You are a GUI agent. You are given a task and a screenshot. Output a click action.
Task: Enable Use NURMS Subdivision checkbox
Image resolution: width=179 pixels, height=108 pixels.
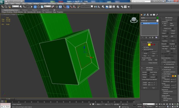click(162, 72)
